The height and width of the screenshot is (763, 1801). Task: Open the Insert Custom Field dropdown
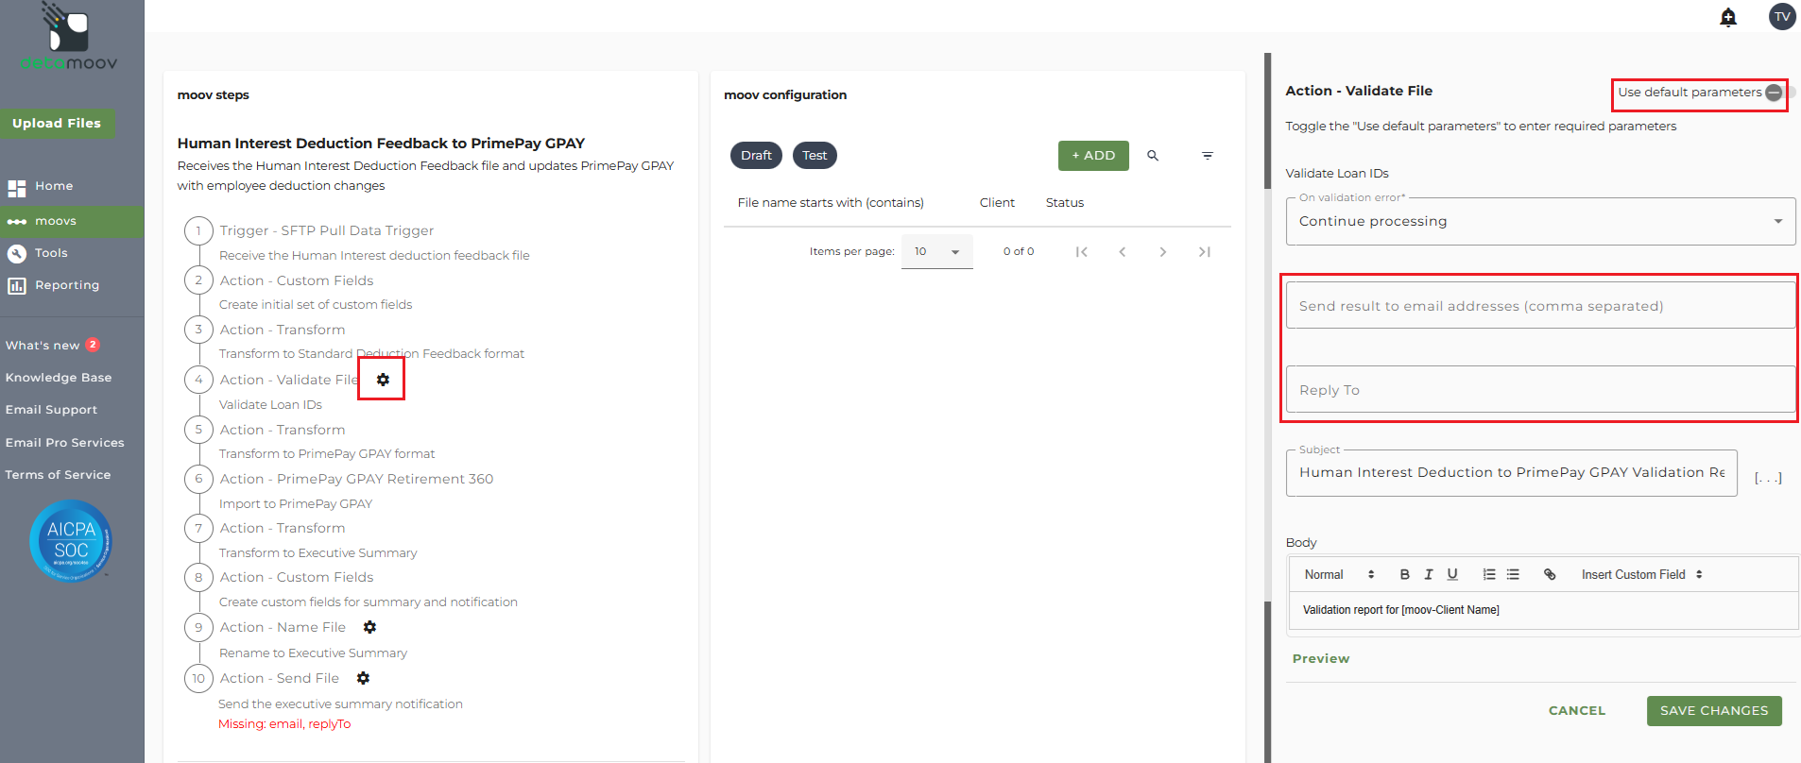(1642, 574)
